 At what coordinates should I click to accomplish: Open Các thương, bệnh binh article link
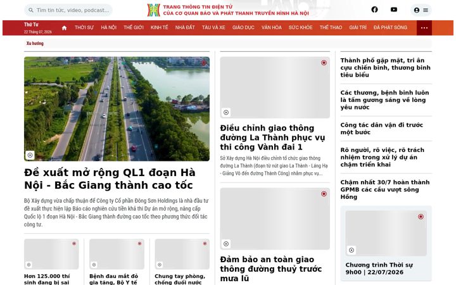pyautogui.click(x=384, y=100)
